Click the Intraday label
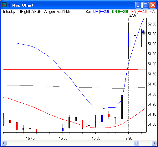 pyautogui.click(x=9, y=12)
